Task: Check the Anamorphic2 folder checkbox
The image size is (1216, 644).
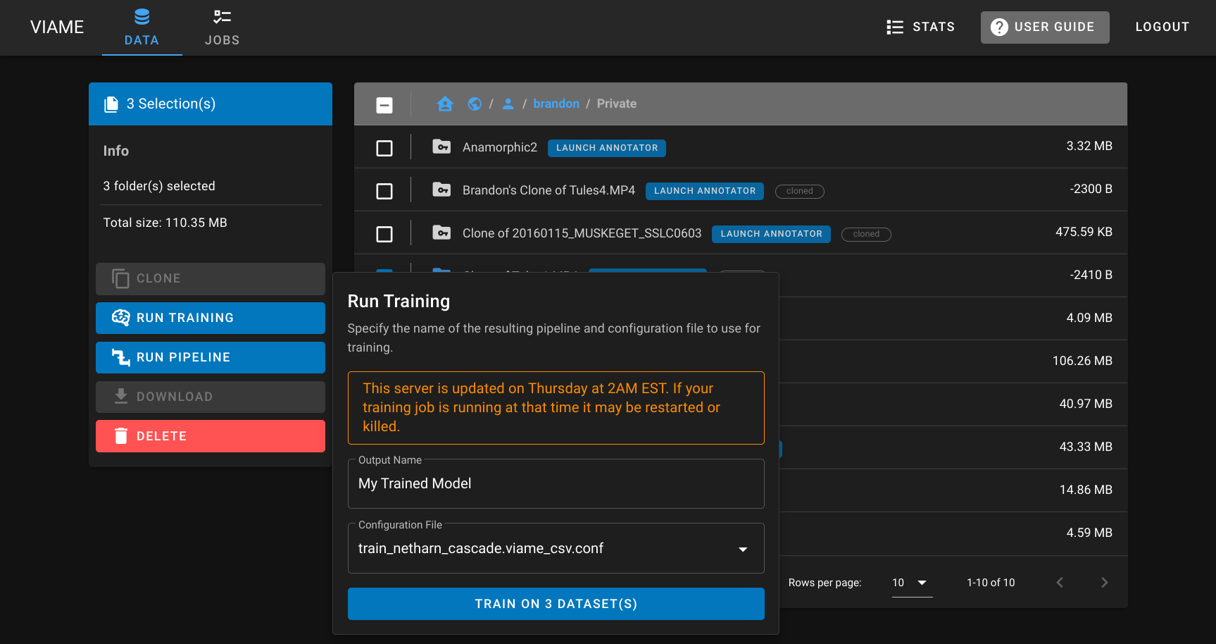Action: click(x=384, y=148)
